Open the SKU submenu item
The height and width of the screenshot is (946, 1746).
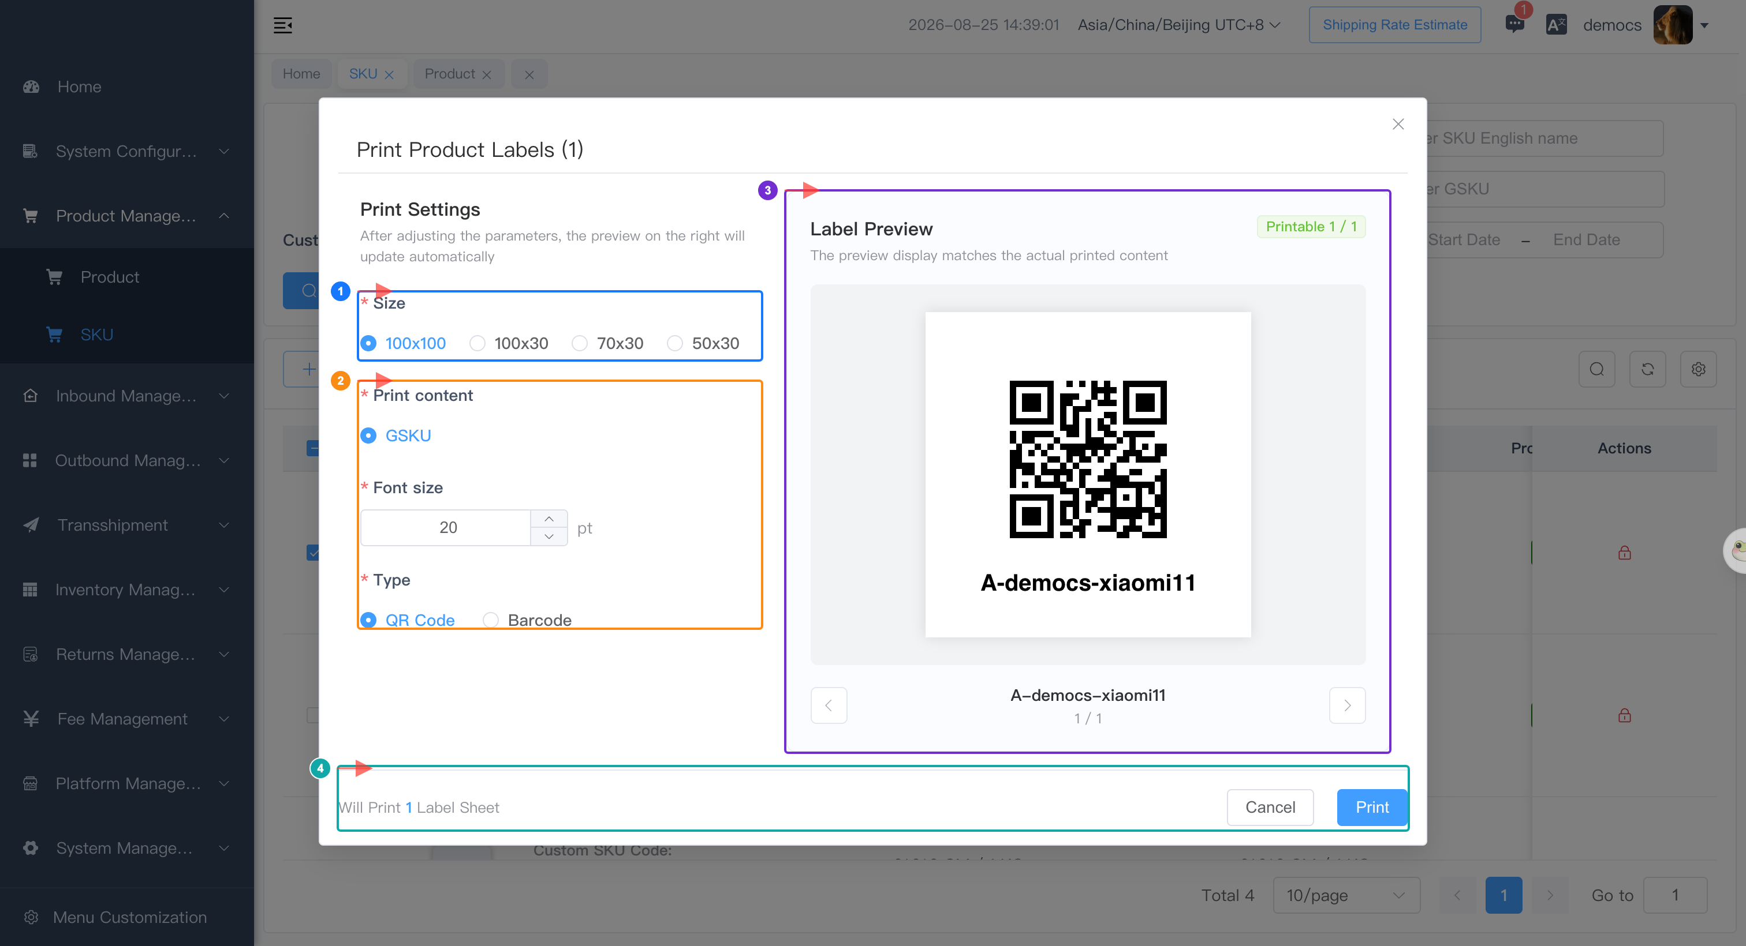click(127, 335)
